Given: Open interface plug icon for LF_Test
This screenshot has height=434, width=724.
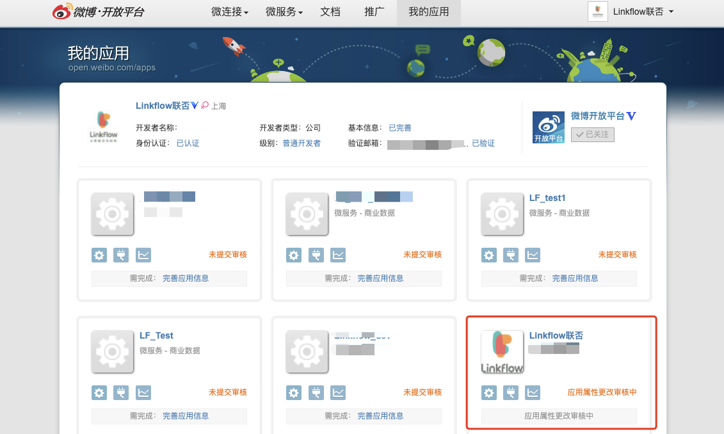Looking at the screenshot, I should [121, 392].
